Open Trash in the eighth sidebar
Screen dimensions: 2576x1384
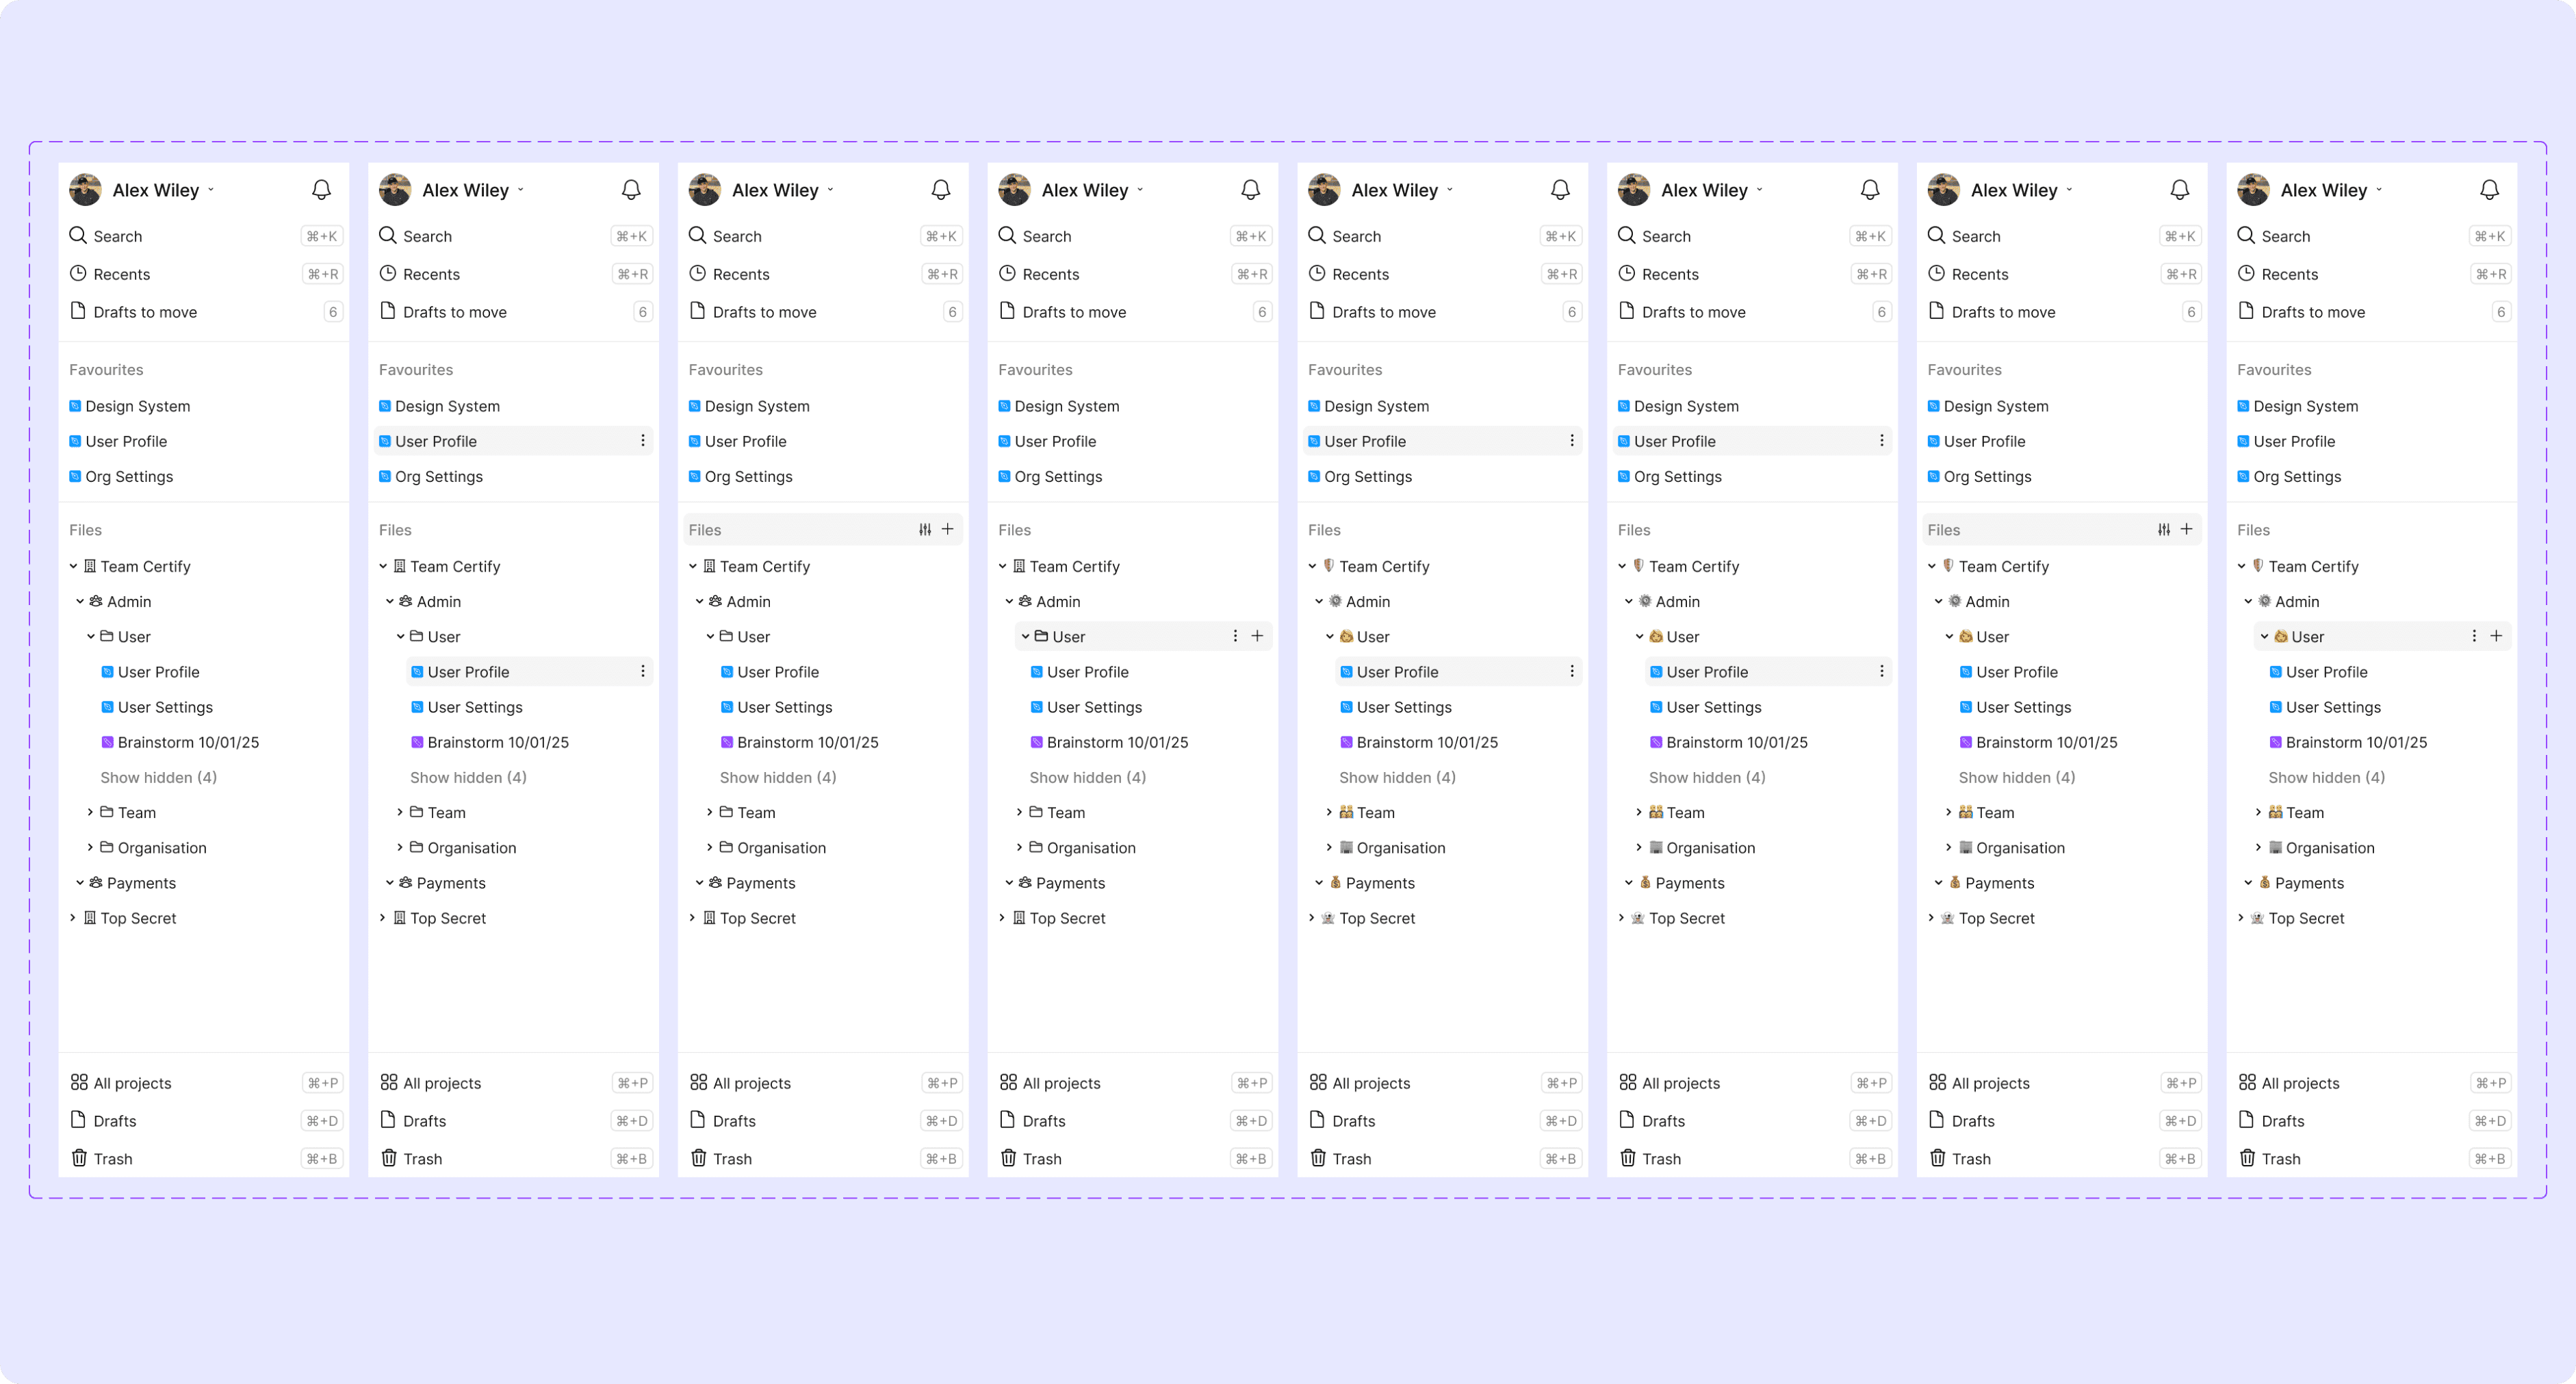click(2372, 1159)
